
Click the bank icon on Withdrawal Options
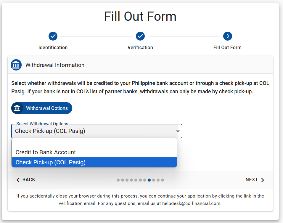coord(17,108)
